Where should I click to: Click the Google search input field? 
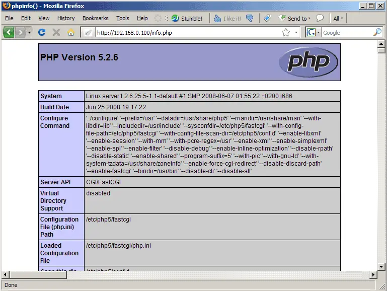(347, 33)
